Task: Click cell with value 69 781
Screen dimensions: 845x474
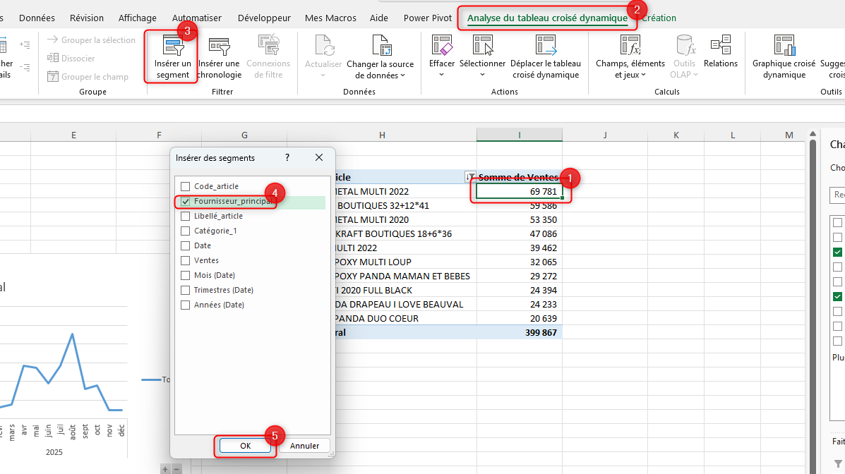Action: 520,191
